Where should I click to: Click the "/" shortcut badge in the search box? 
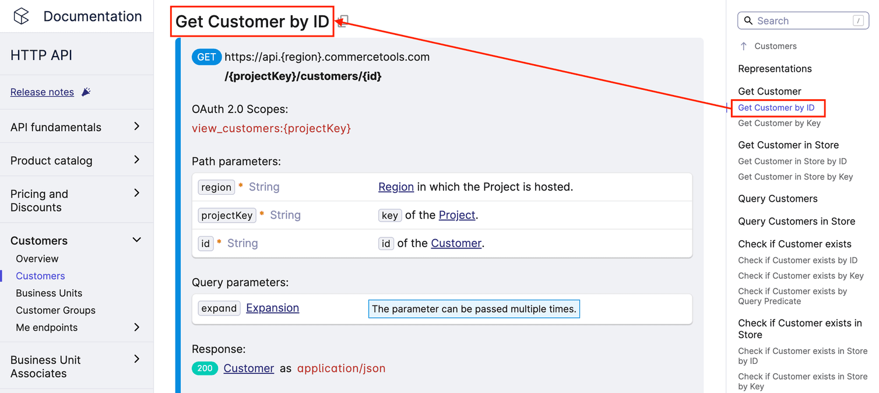point(858,20)
